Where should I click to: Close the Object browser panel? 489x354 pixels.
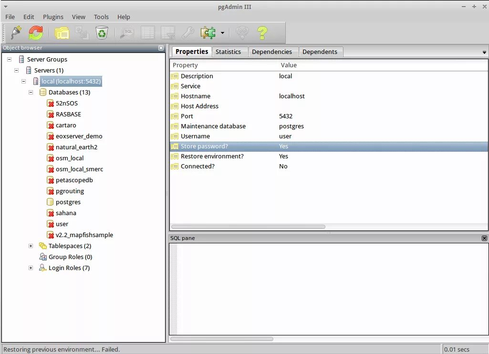[x=161, y=48]
